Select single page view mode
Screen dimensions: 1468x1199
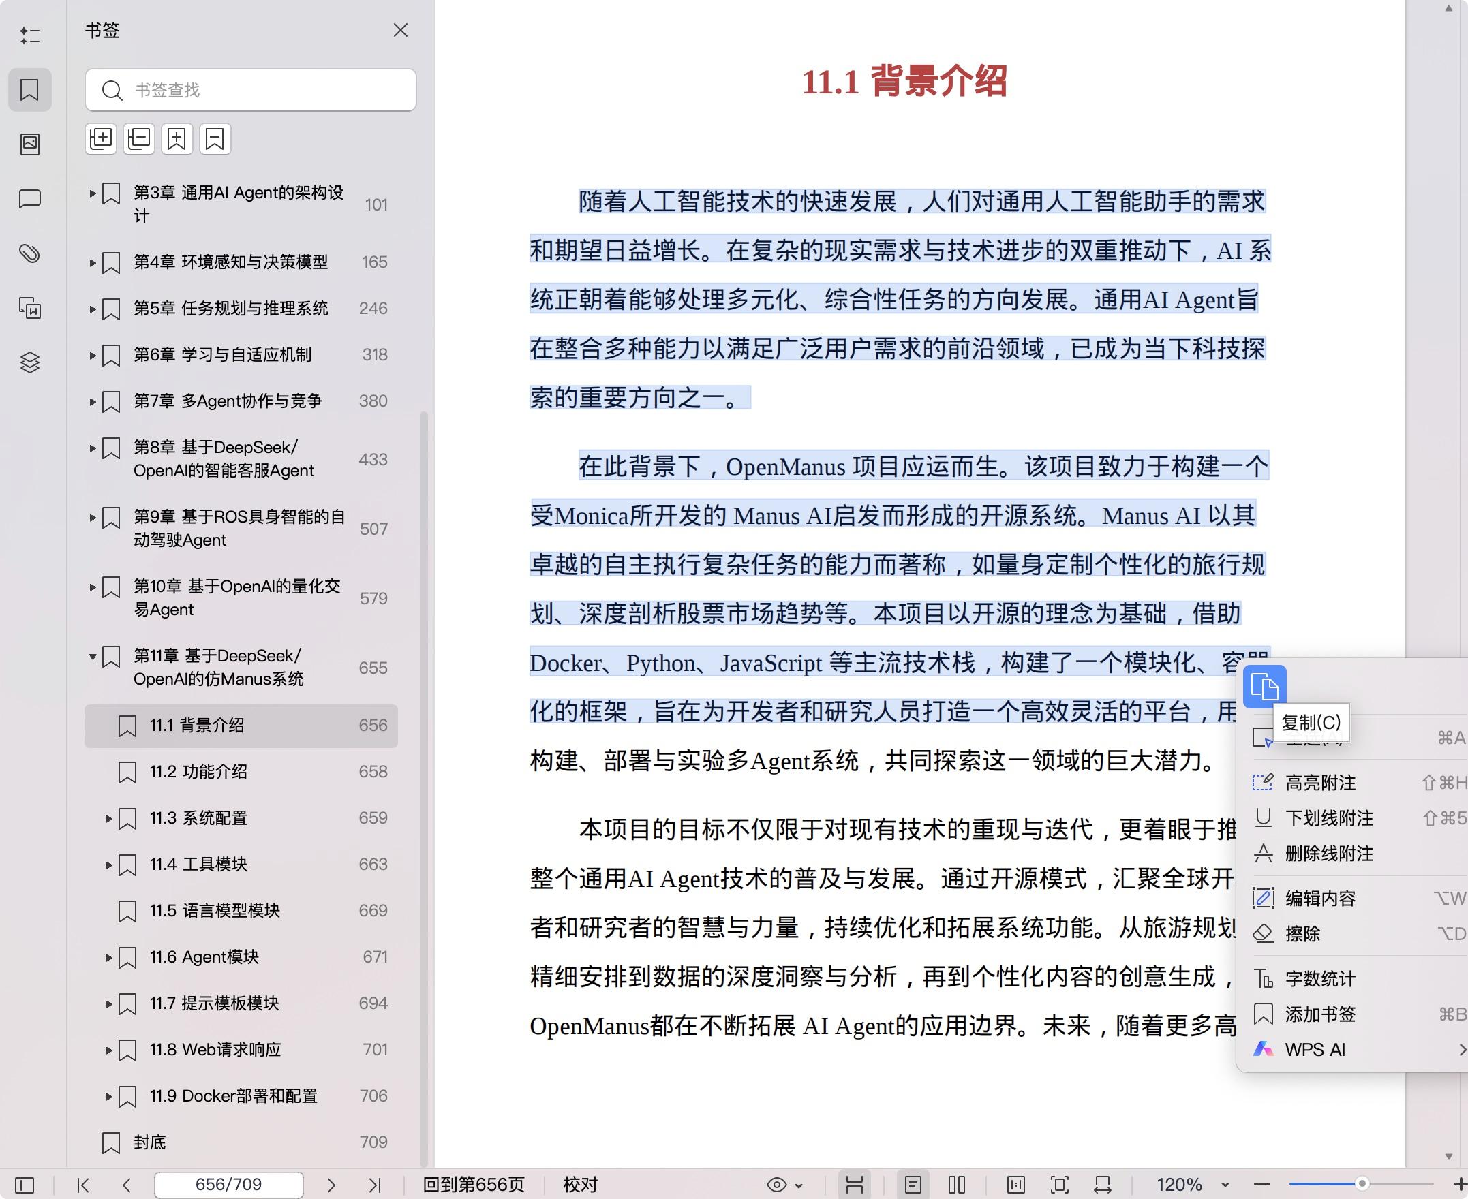coord(913,1185)
